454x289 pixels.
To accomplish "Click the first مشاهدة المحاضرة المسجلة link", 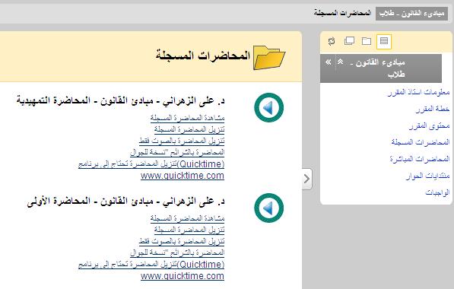I will (187, 118).
